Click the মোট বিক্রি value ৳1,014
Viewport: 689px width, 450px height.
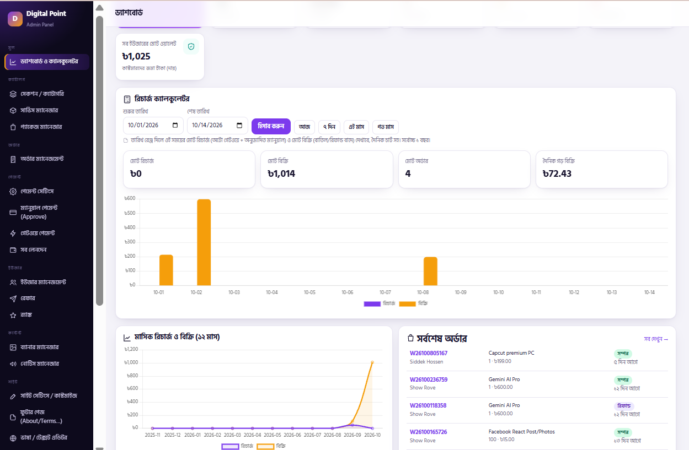pyautogui.click(x=281, y=174)
